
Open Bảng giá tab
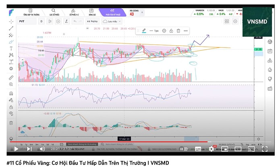tap(92, 12)
